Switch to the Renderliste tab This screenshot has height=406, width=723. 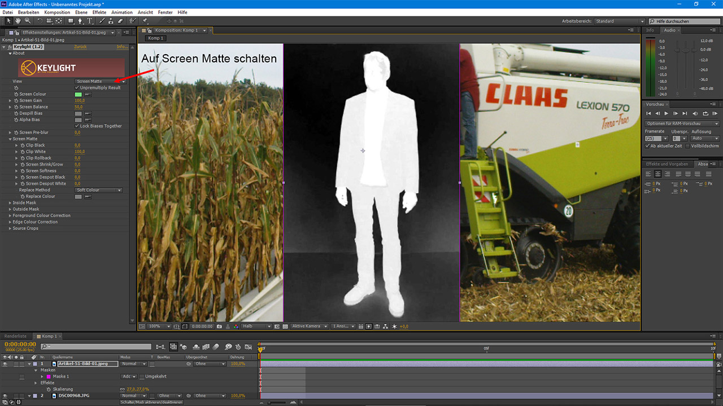click(15, 336)
